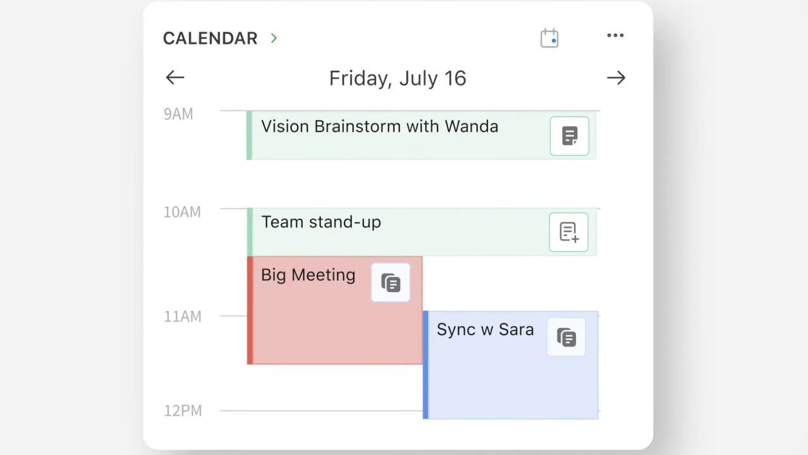Click the red color bar on Big Meeting
This screenshot has height=455, width=808.
click(250, 310)
